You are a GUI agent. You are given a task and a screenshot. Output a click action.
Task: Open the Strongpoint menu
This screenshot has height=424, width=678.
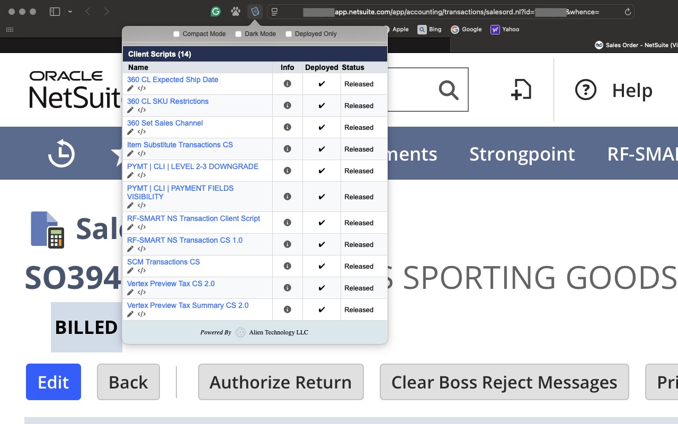pos(522,154)
